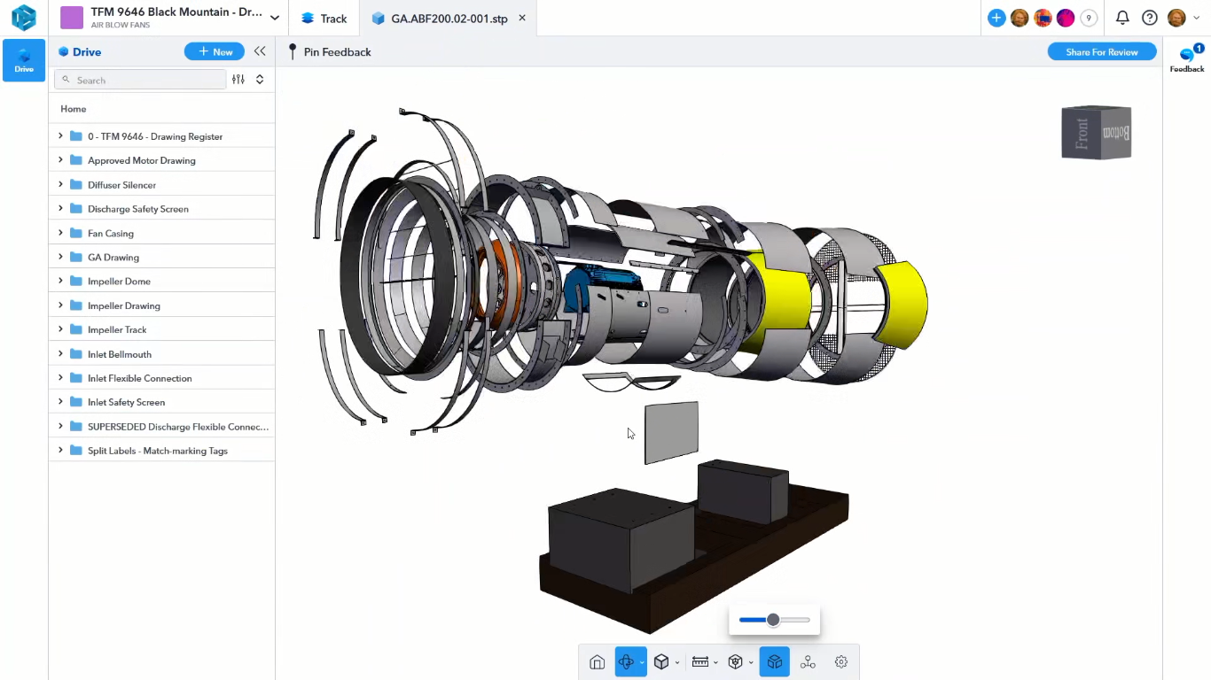1211x680 pixels.
Task: Open the orbit tool options arrow
Action: click(x=642, y=662)
